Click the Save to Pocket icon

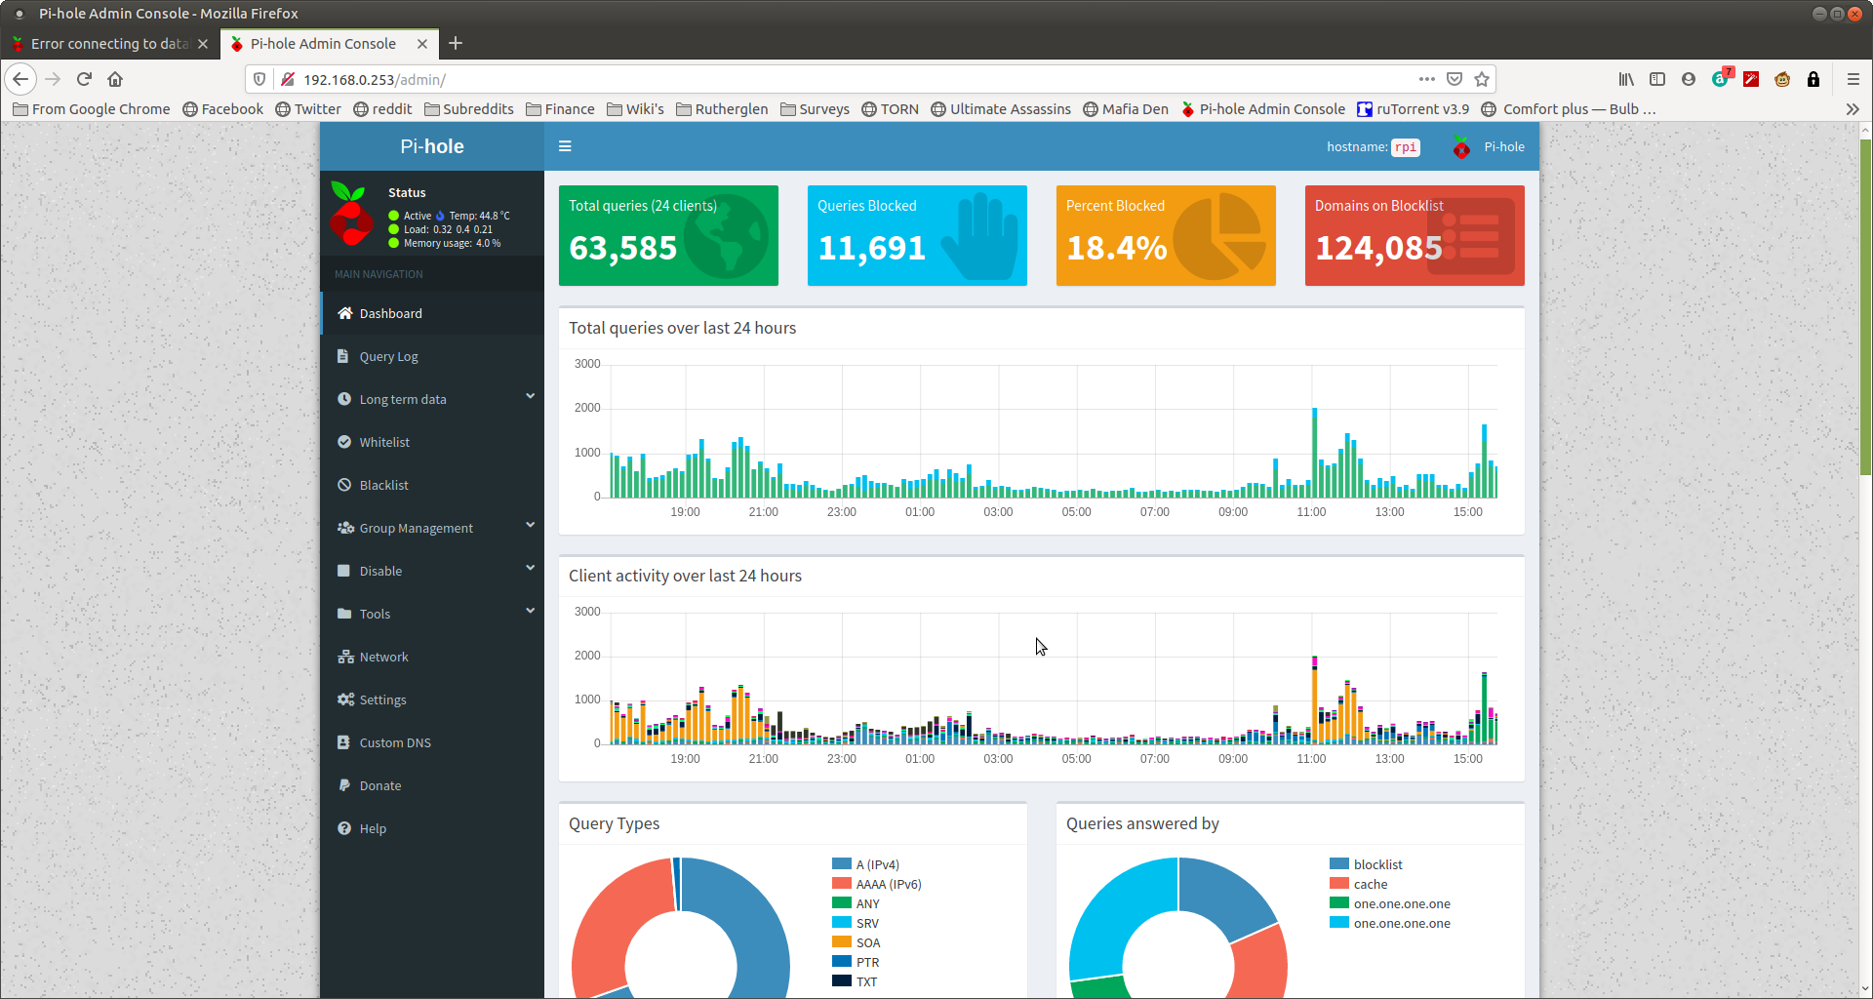pyautogui.click(x=1455, y=79)
